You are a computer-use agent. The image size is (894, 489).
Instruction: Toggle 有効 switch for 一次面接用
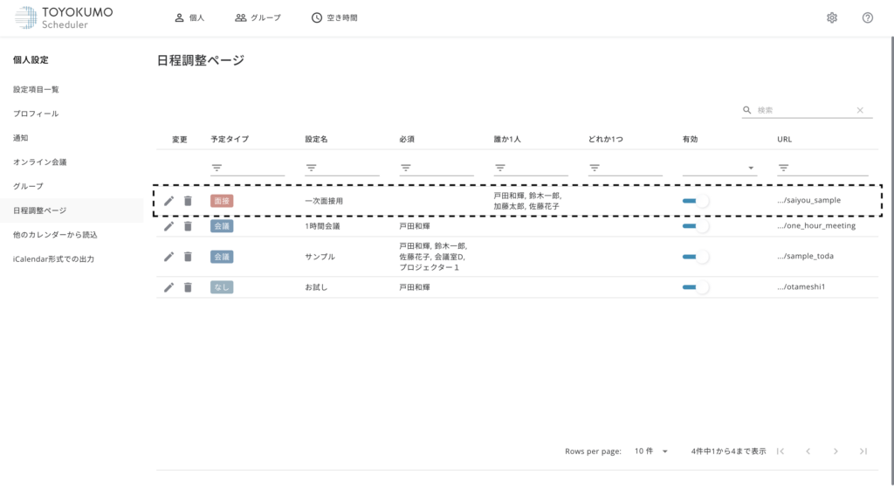click(x=696, y=201)
